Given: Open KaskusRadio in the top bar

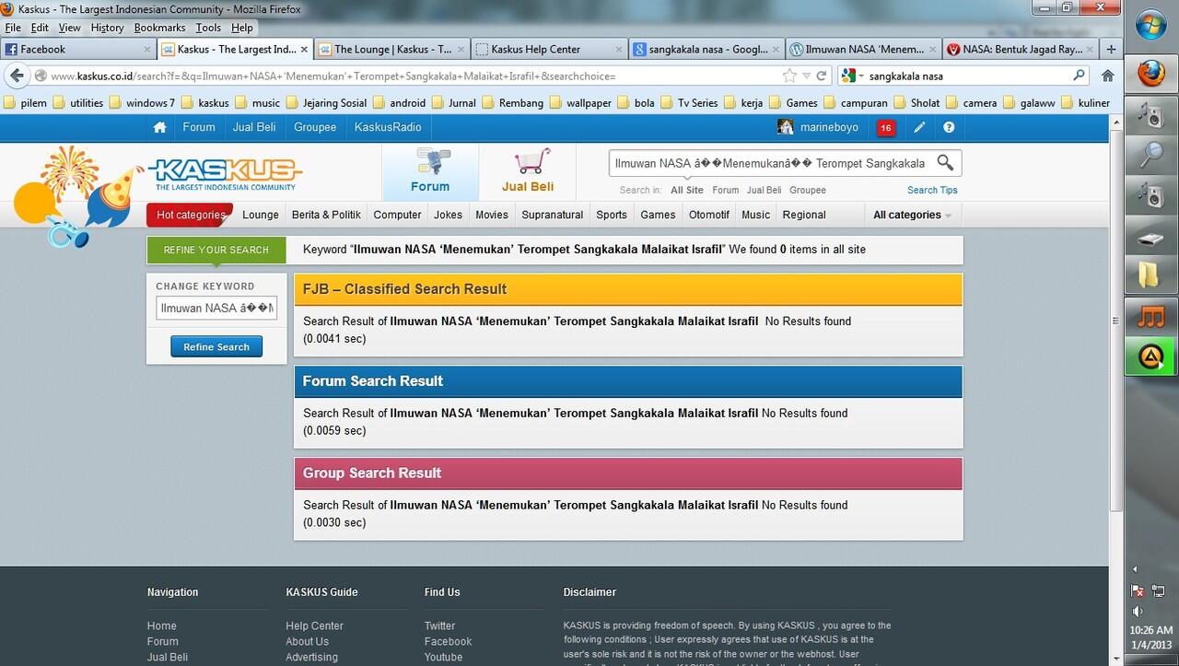Looking at the screenshot, I should tap(388, 127).
